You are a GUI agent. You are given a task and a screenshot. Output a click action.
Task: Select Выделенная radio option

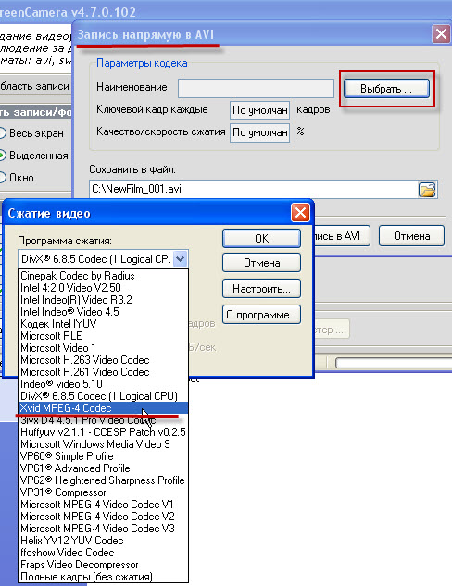(34, 156)
